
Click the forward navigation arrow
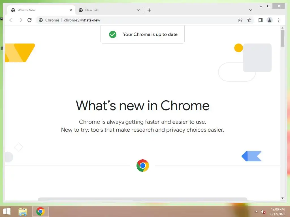tap(20, 20)
